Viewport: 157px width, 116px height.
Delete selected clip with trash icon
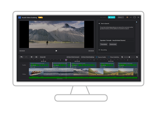pyautogui.click(x=36, y=57)
